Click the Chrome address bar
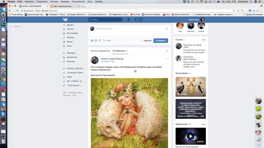Viewport: 264px width, 148px height. pos(126,11)
